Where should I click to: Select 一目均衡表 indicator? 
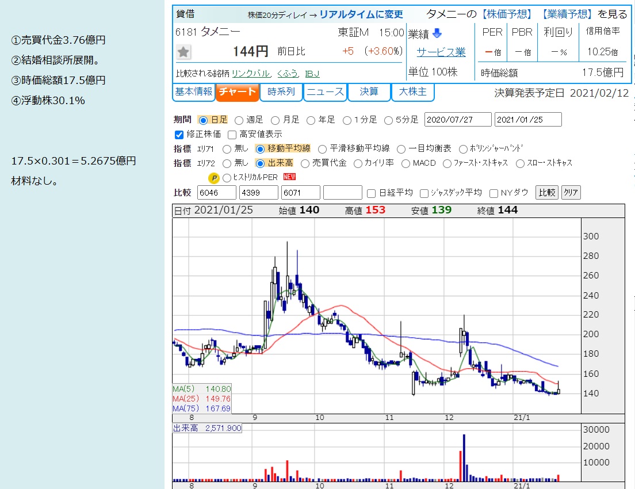click(401, 149)
